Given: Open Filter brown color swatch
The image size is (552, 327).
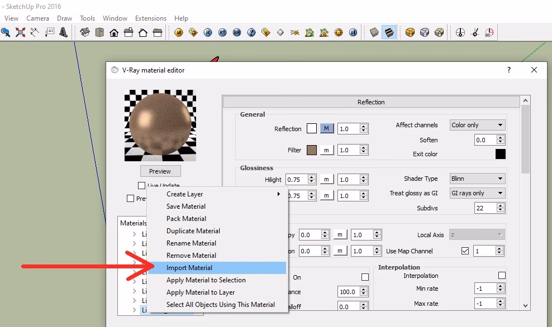Looking at the screenshot, I should pos(312,150).
